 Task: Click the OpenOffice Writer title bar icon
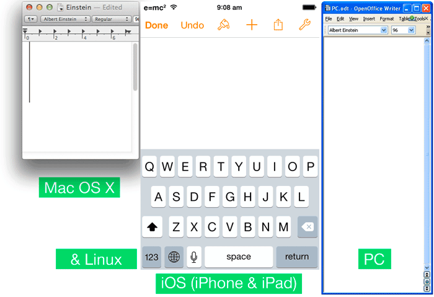[x=328, y=8]
